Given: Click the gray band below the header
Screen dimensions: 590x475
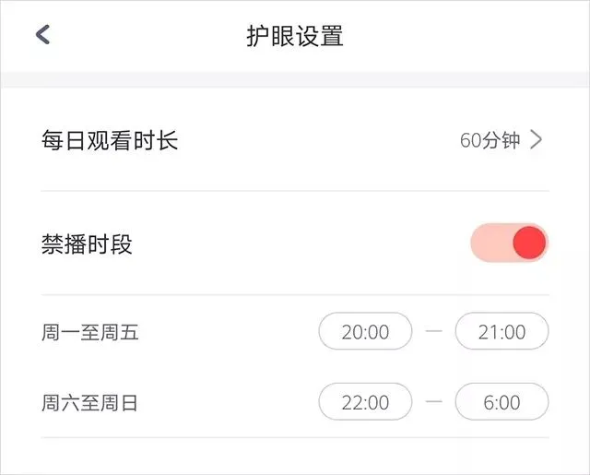Looking at the screenshot, I should (x=295, y=79).
